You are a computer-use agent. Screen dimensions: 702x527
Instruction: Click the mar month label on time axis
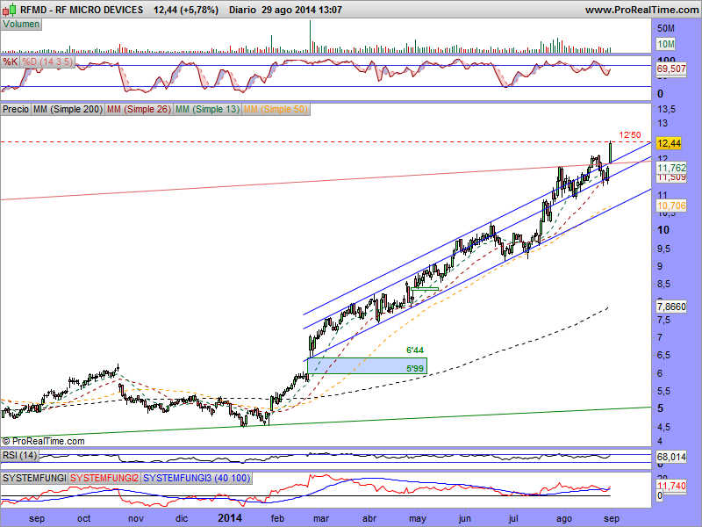pyautogui.click(x=321, y=519)
